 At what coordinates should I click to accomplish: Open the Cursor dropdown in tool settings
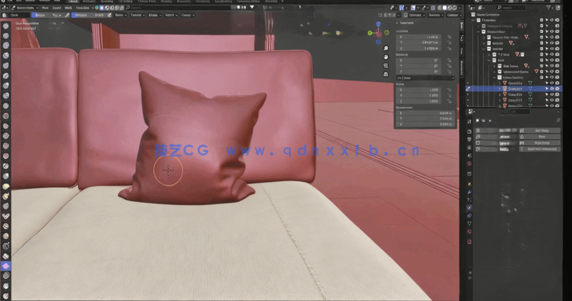coord(188,15)
